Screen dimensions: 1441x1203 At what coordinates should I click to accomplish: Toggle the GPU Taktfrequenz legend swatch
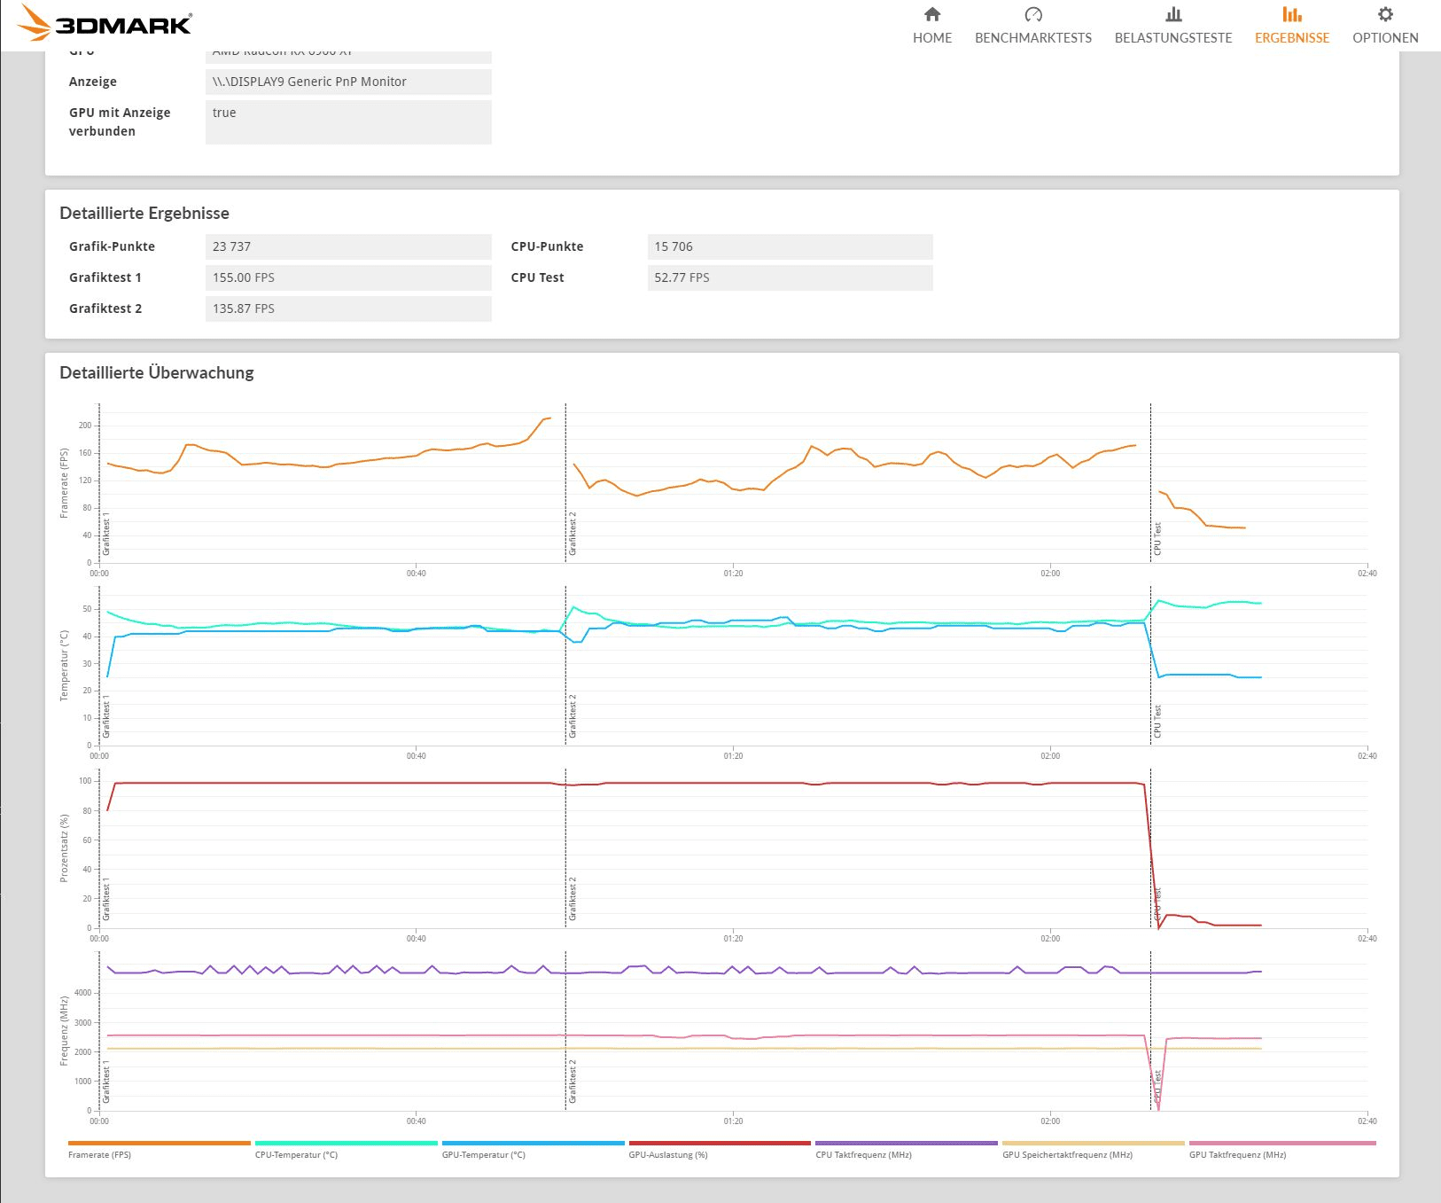click(1282, 1143)
